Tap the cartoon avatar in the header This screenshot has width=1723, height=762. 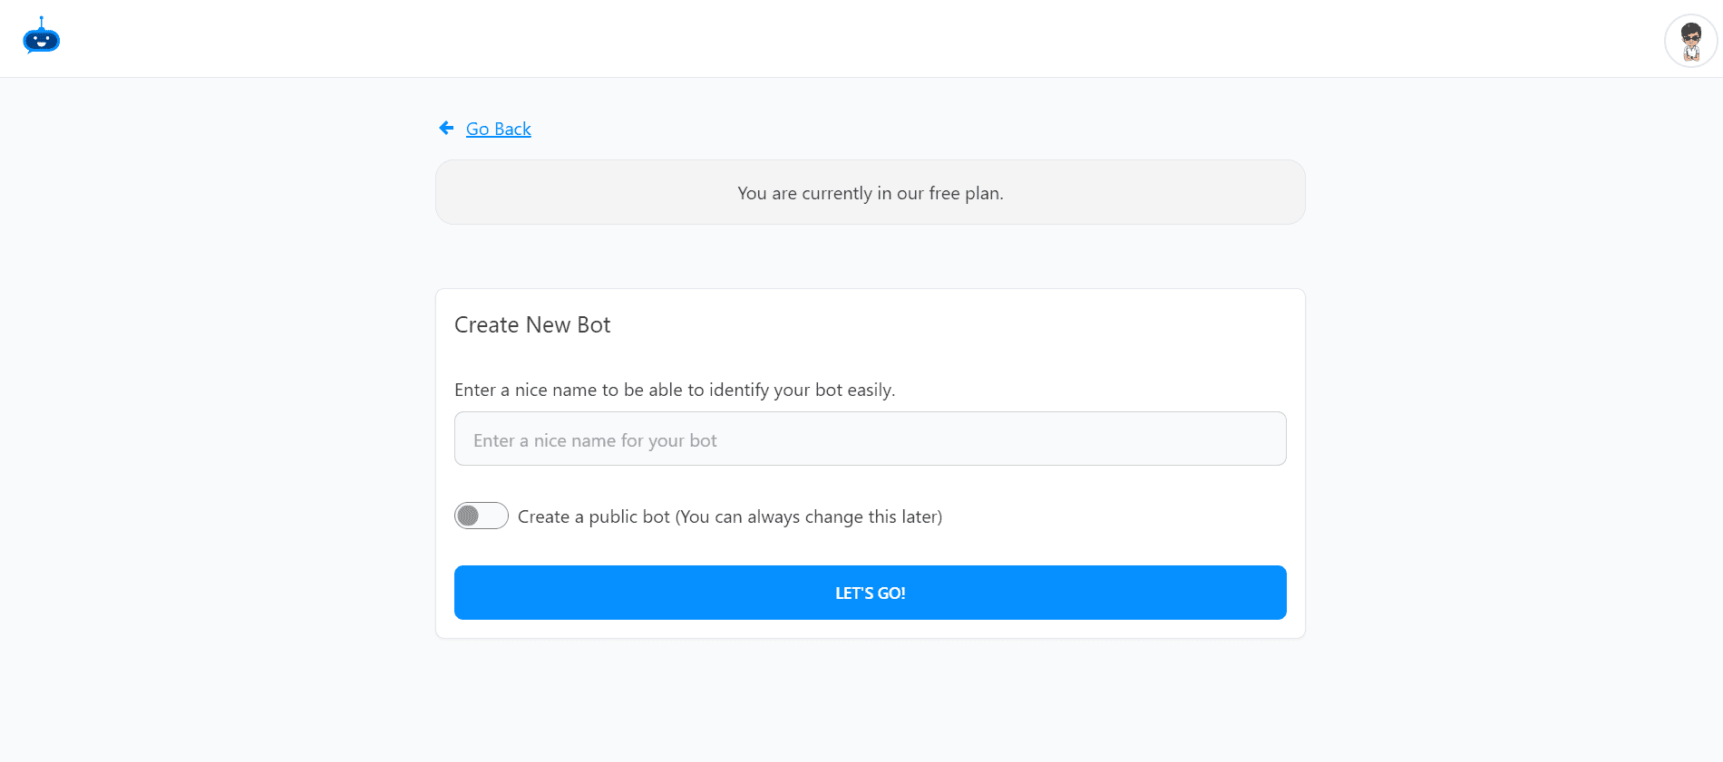pos(1690,41)
